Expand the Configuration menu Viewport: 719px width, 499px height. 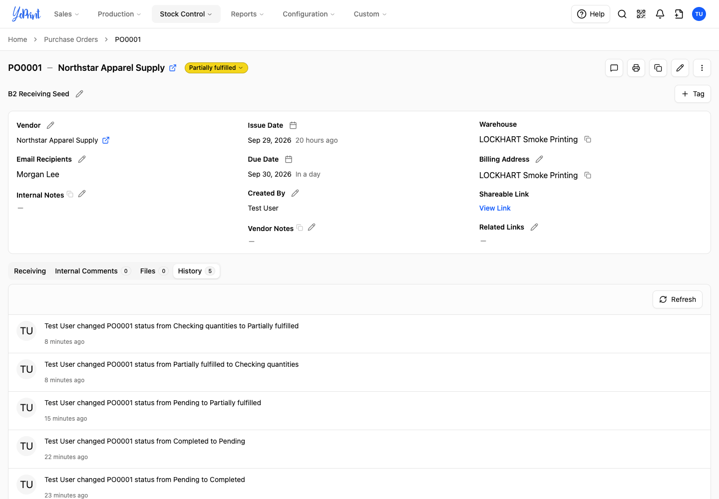coord(309,14)
